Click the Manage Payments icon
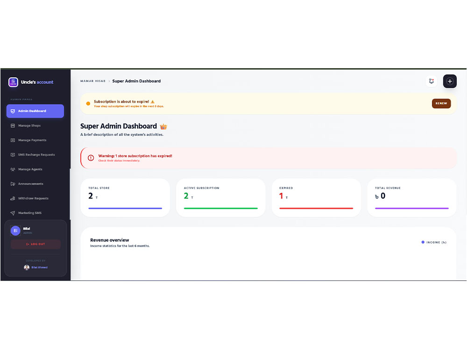 point(13,140)
